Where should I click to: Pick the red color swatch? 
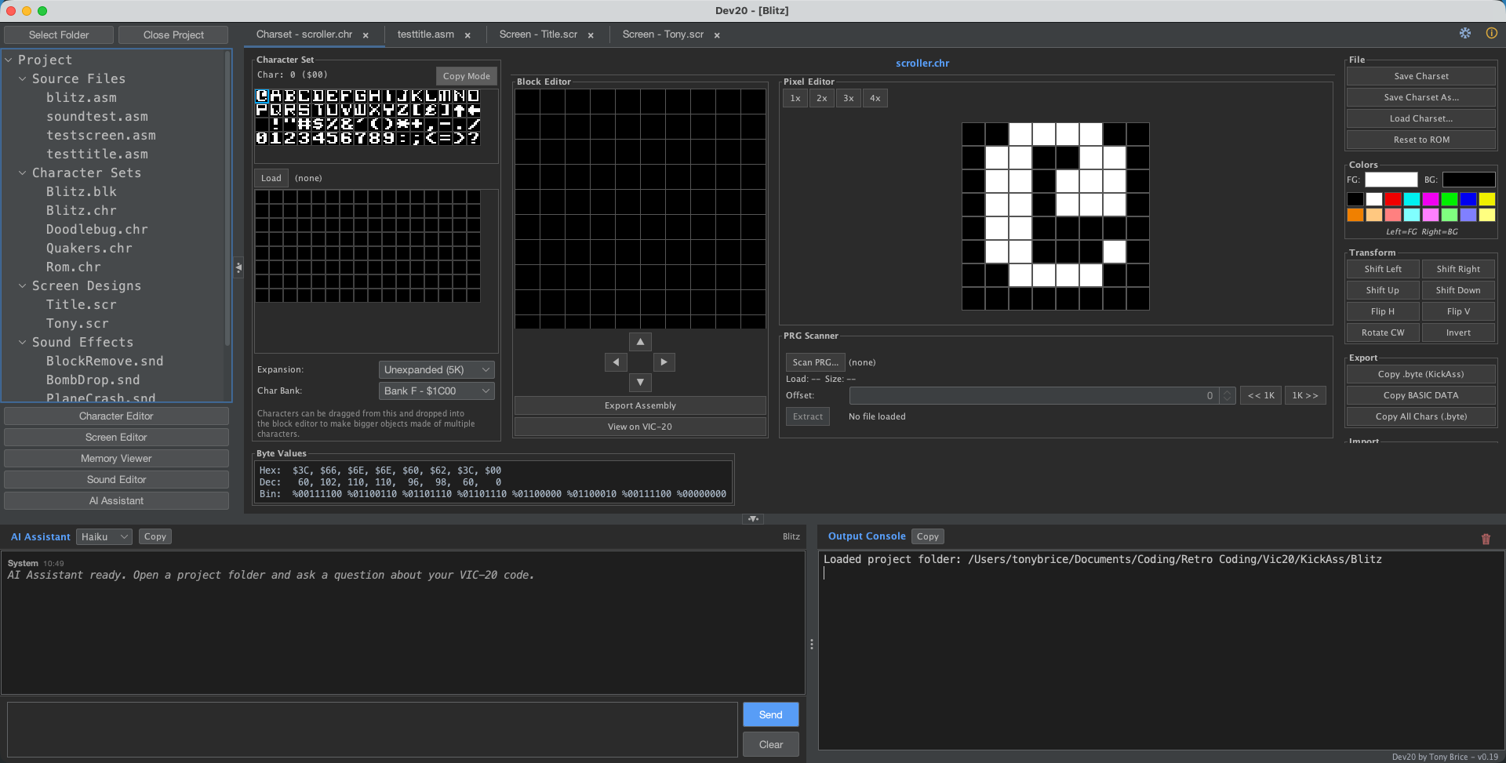click(1392, 199)
